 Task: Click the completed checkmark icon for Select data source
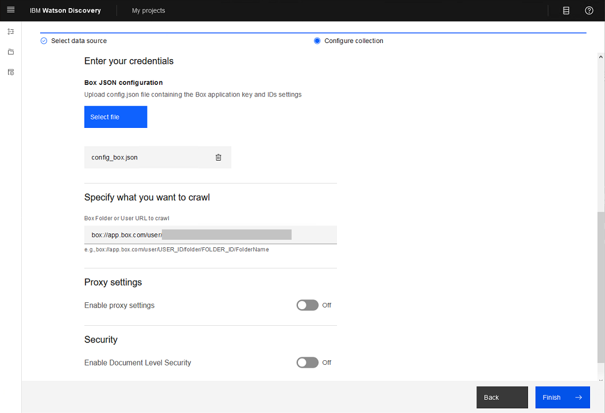point(44,41)
